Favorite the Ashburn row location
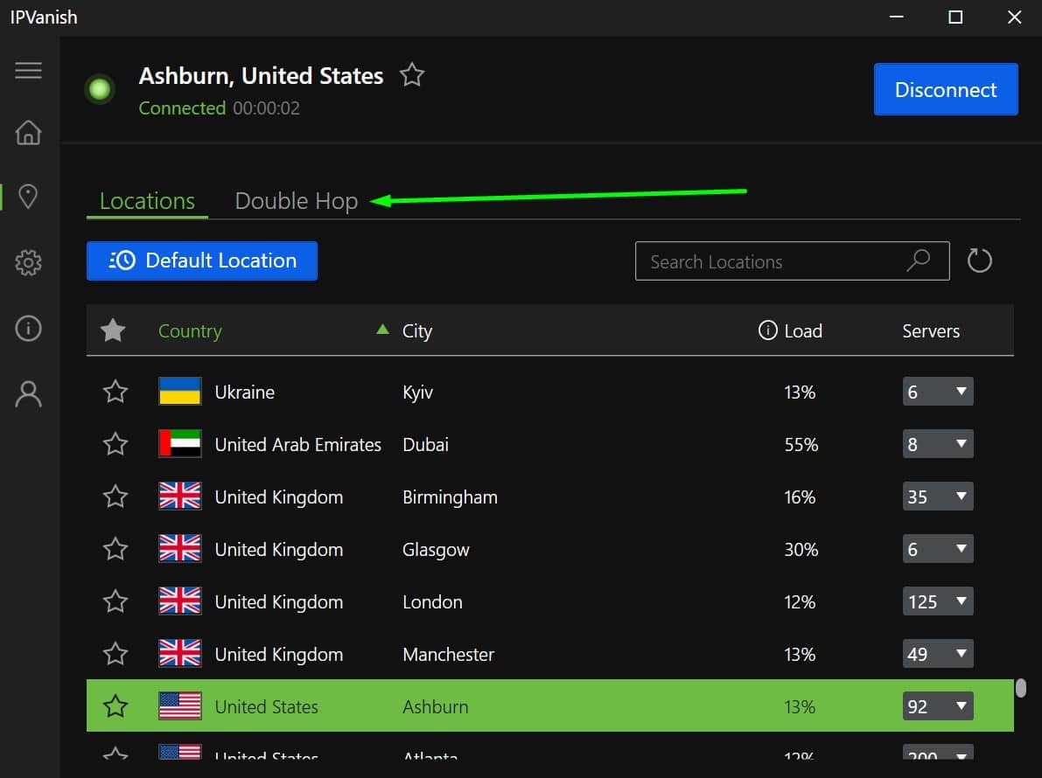Screen dimensions: 1042x778 tap(115, 705)
